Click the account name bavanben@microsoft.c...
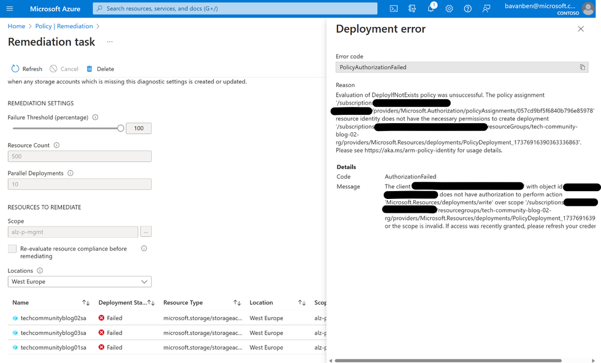 pyautogui.click(x=540, y=6)
